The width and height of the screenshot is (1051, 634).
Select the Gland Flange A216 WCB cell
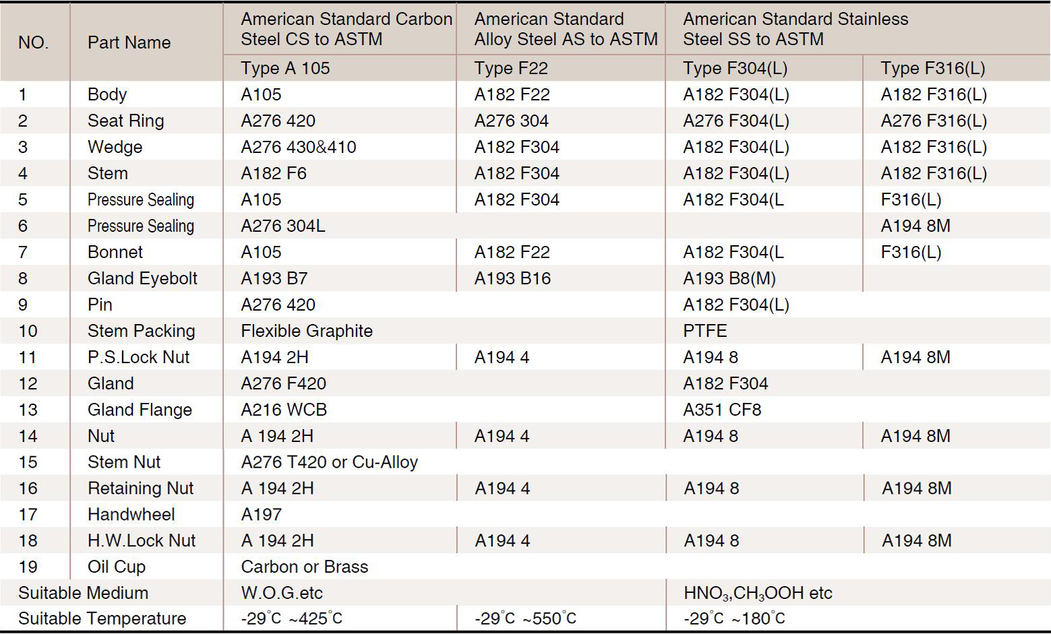283,410
